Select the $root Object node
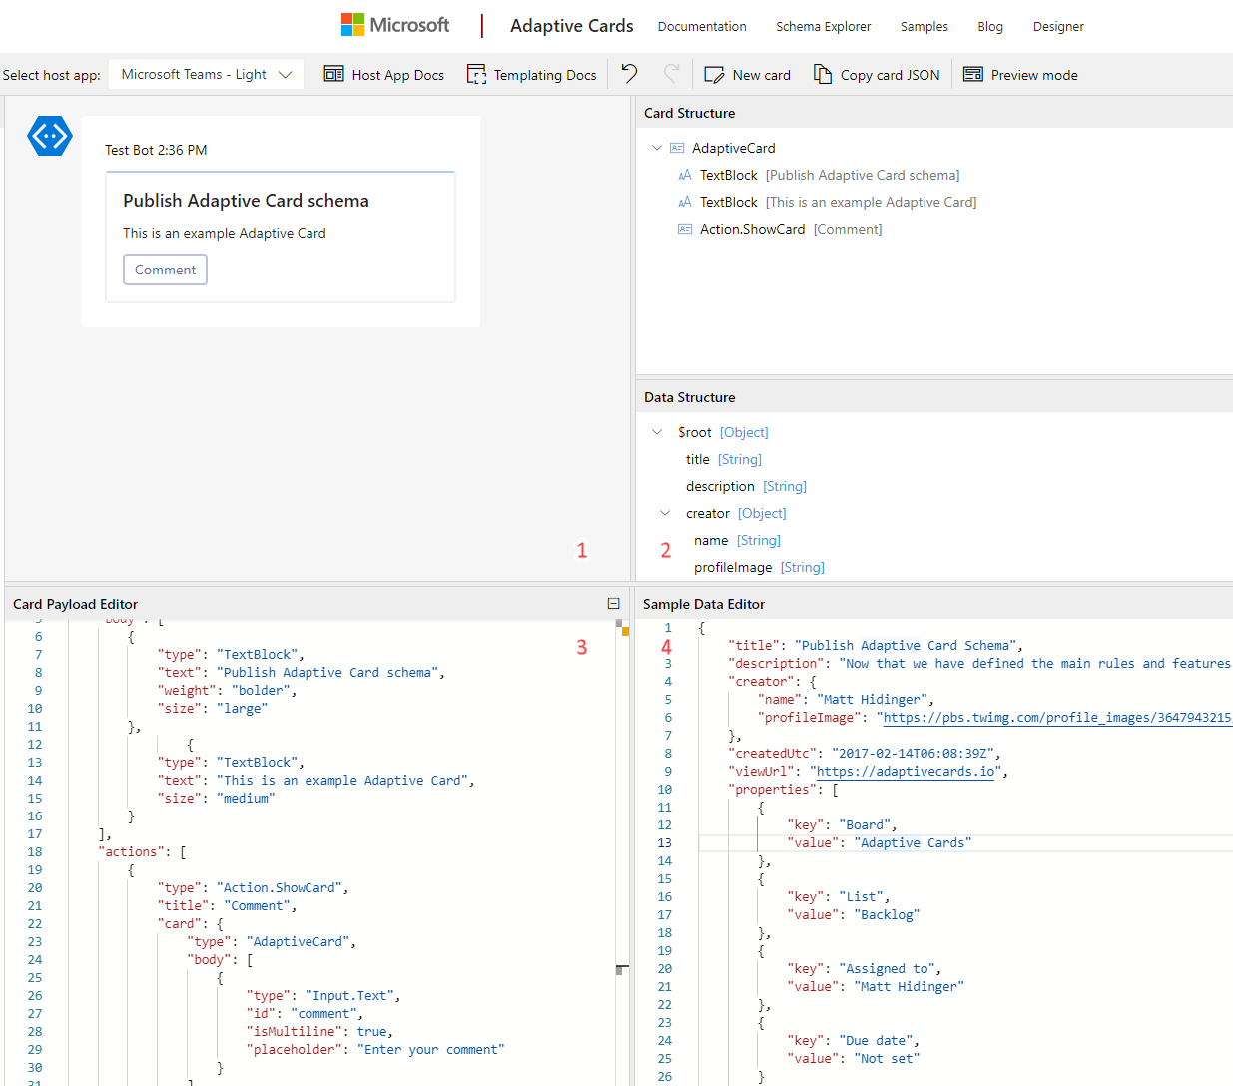 pos(723,432)
